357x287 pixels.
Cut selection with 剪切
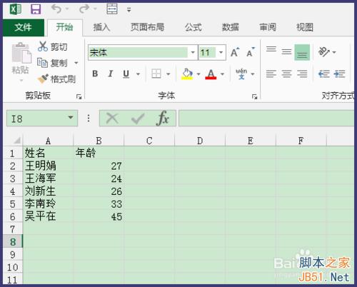(x=53, y=46)
